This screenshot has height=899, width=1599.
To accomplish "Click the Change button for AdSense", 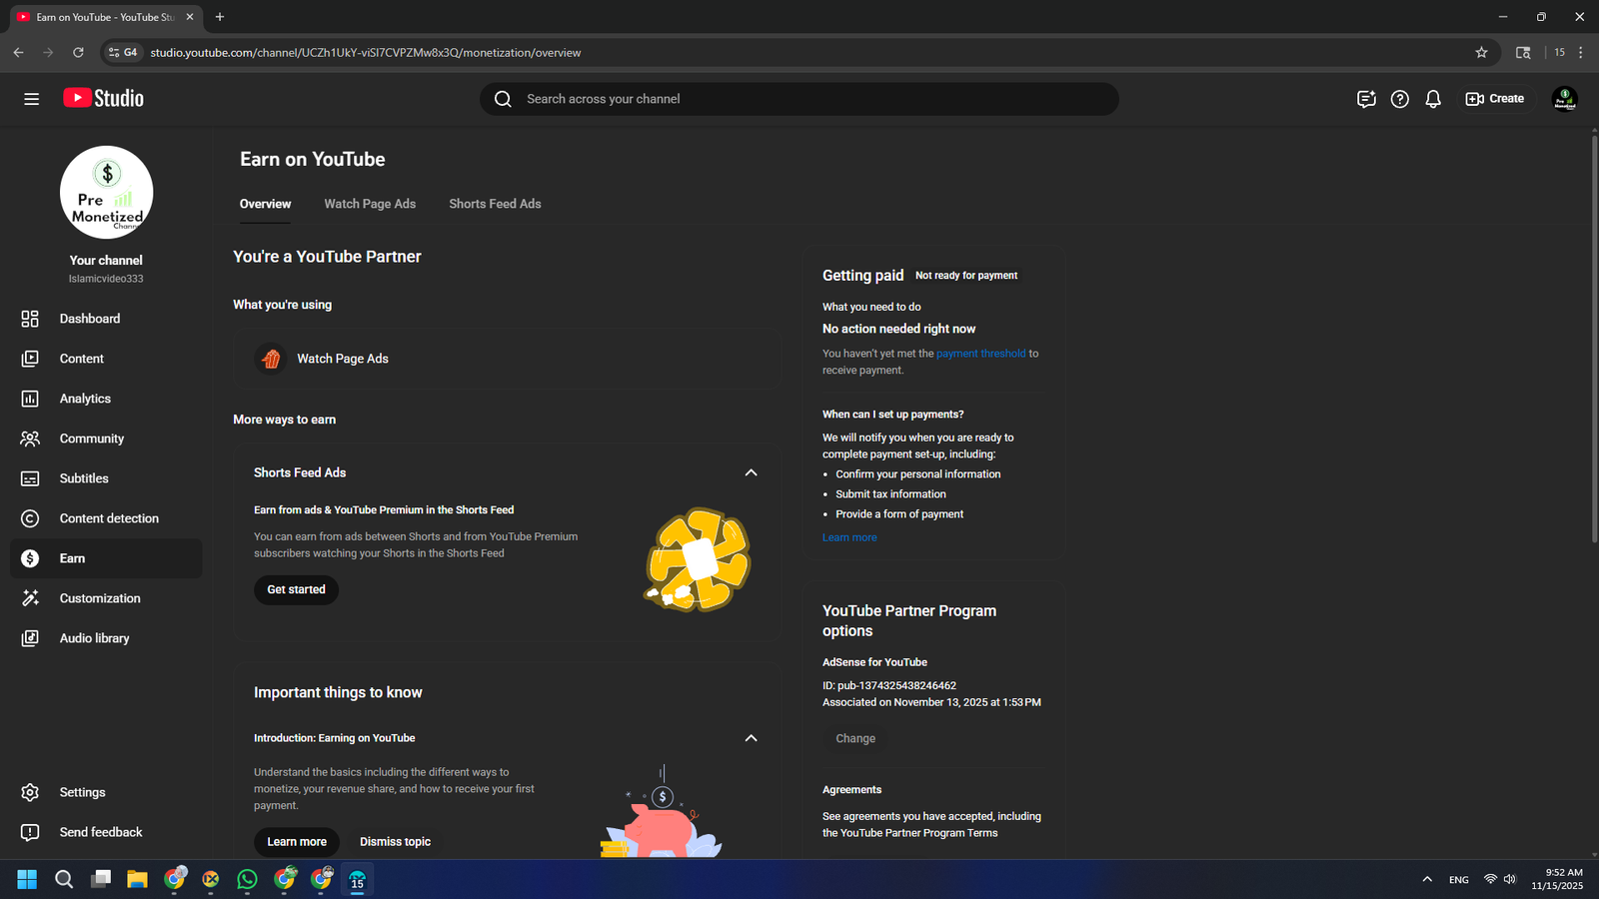I will click(855, 738).
